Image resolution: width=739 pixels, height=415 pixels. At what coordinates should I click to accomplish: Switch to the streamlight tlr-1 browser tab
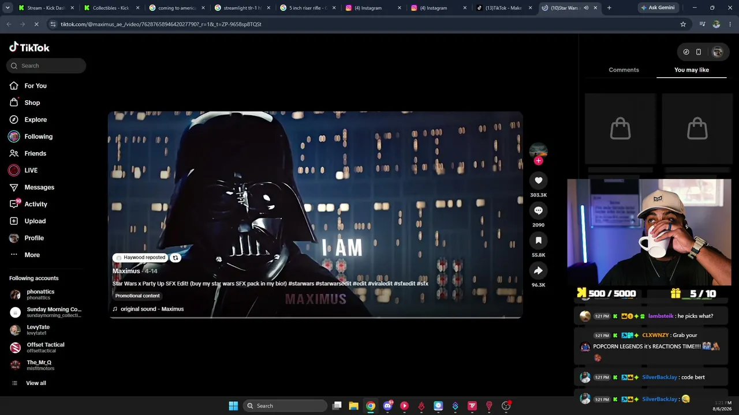point(242,8)
